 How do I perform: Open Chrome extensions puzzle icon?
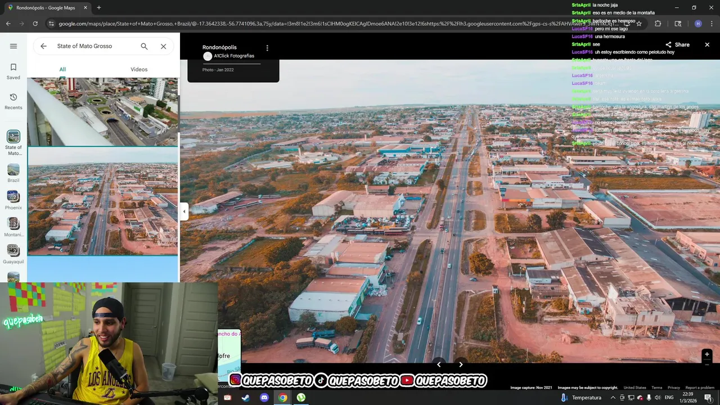click(x=658, y=24)
